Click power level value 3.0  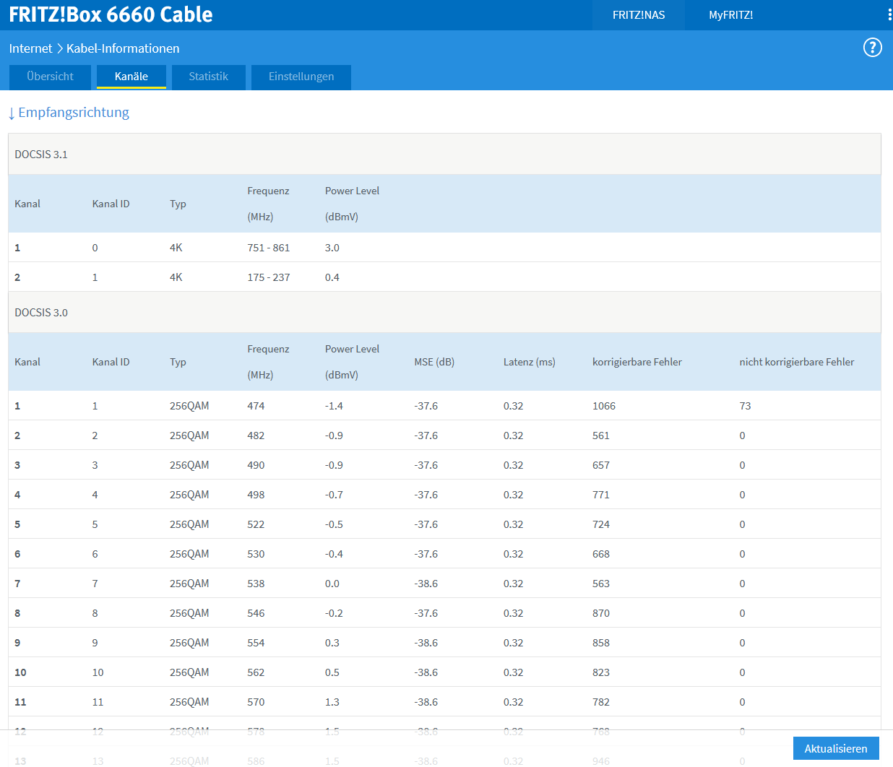click(x=332, y=248)
